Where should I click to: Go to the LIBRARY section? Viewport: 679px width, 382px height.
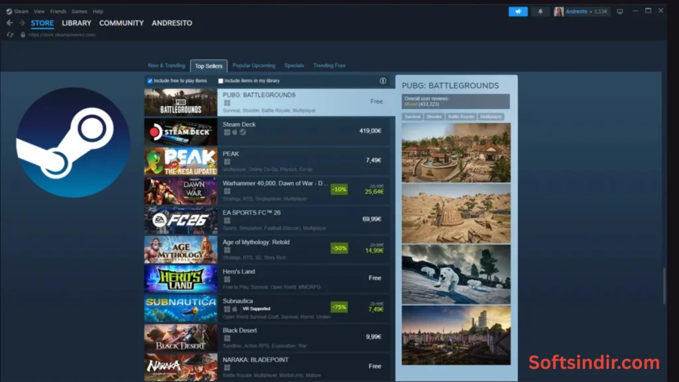tap(76, 23)
